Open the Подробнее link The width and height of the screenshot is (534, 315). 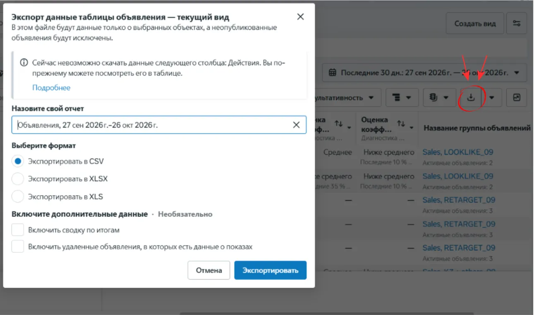[x=51, y=88]
